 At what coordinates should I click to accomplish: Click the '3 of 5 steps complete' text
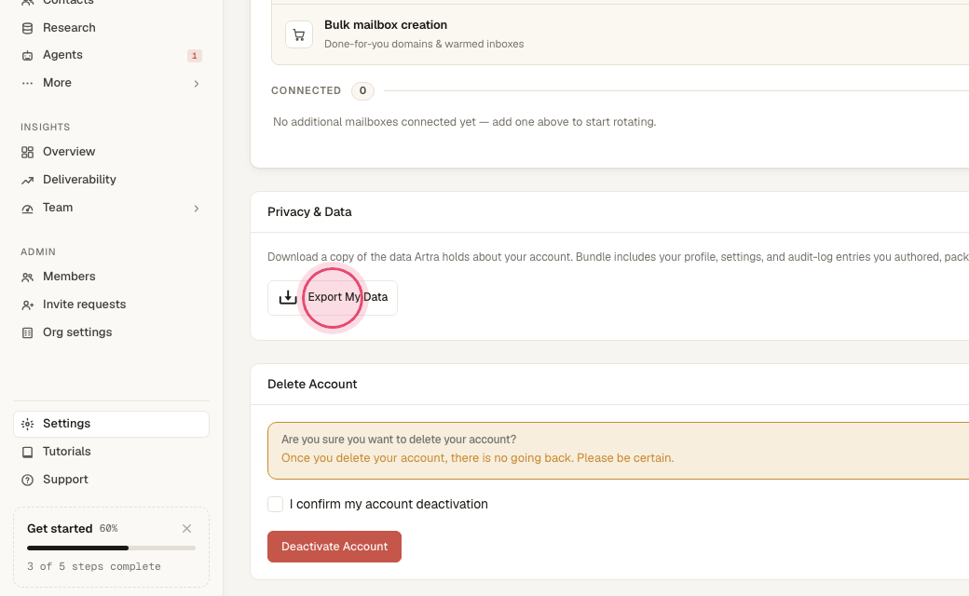(x=94, y=566)
